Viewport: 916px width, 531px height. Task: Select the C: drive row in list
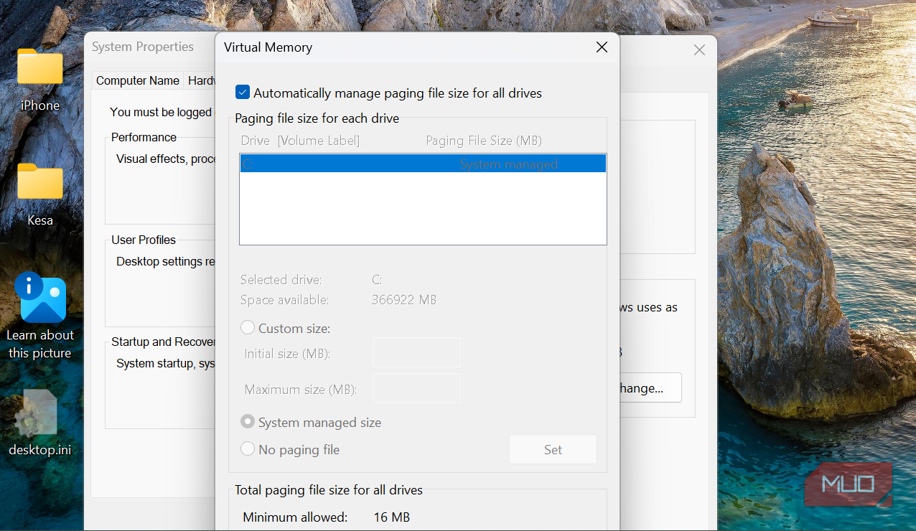423,164
